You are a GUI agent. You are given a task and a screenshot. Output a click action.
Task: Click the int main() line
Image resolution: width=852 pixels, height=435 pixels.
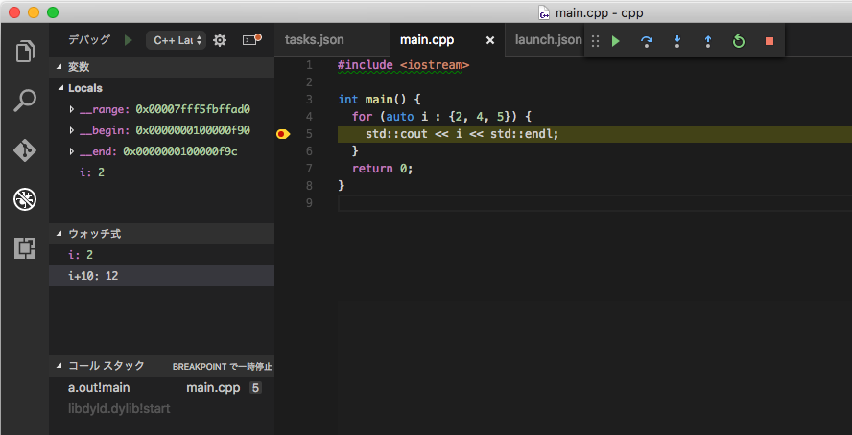click(379, 100)
